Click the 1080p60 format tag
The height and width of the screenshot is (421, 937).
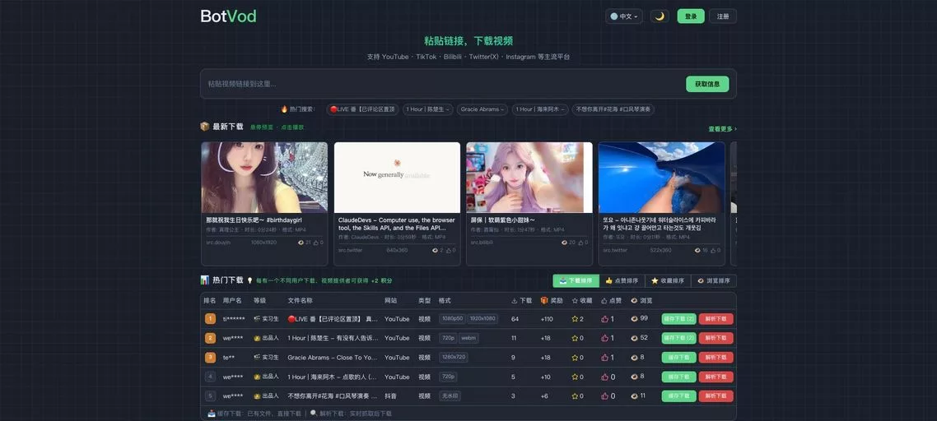452,319
